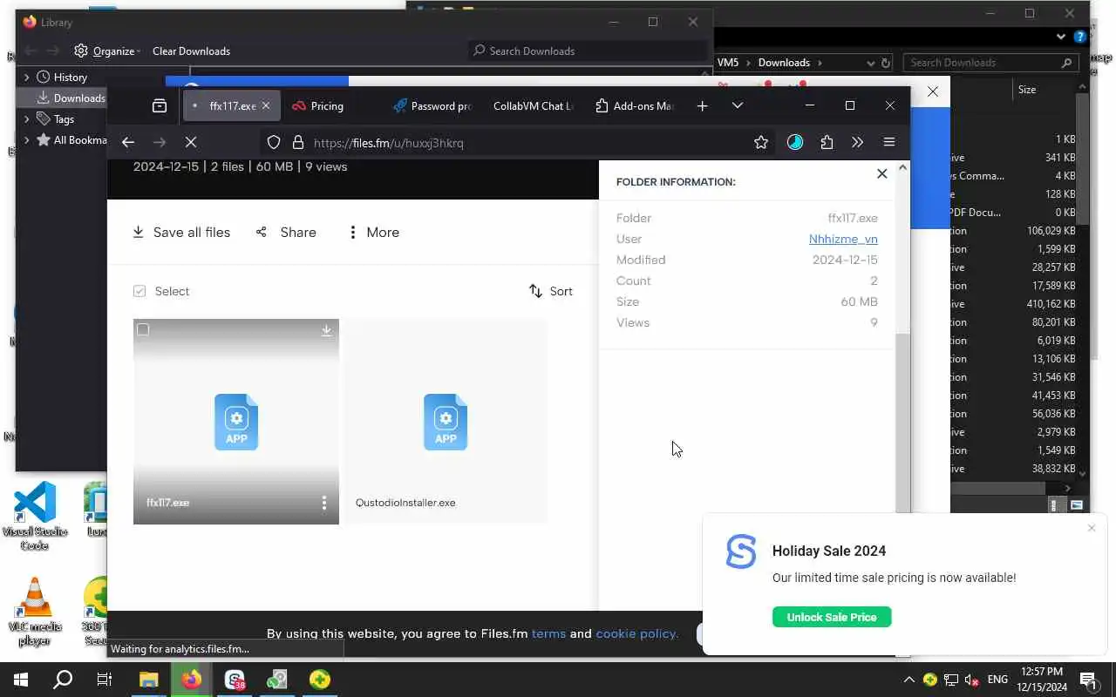1116x697 pixels.
Task: Open the Visual Studio Code desktop shortcut
Action: tap(35, 516)
